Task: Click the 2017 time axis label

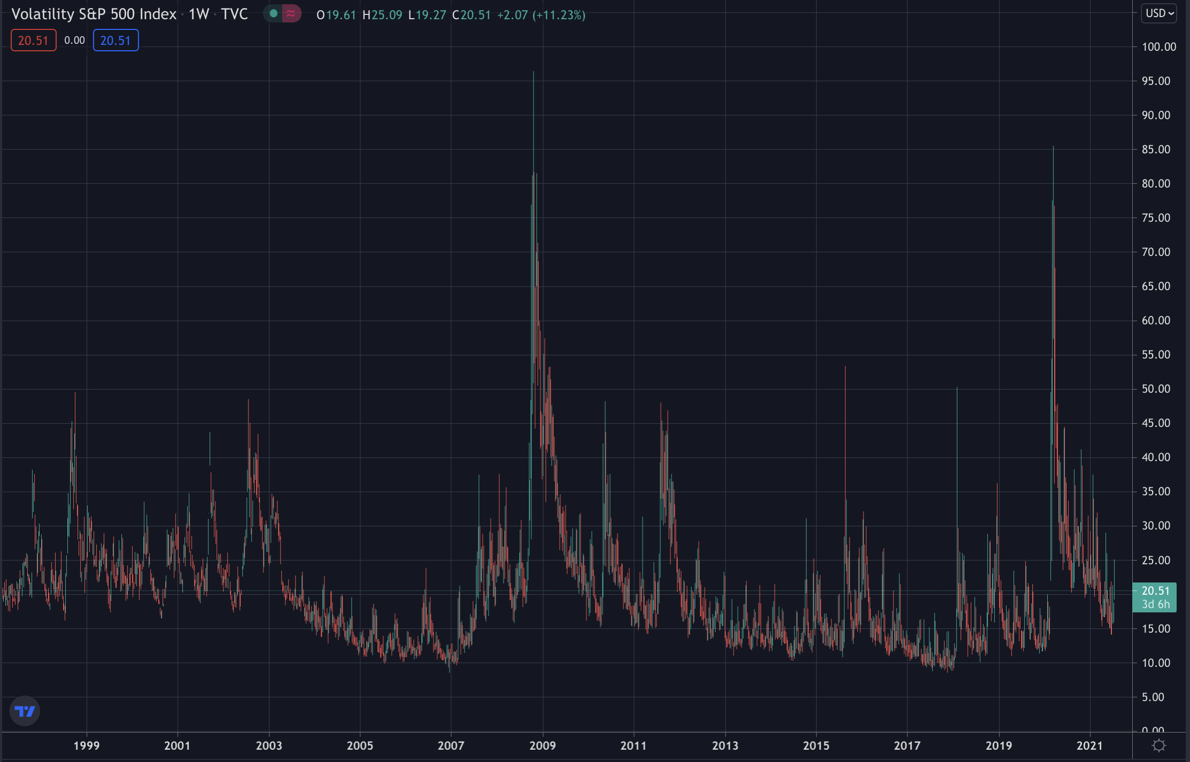Action: tap(907, 745)
